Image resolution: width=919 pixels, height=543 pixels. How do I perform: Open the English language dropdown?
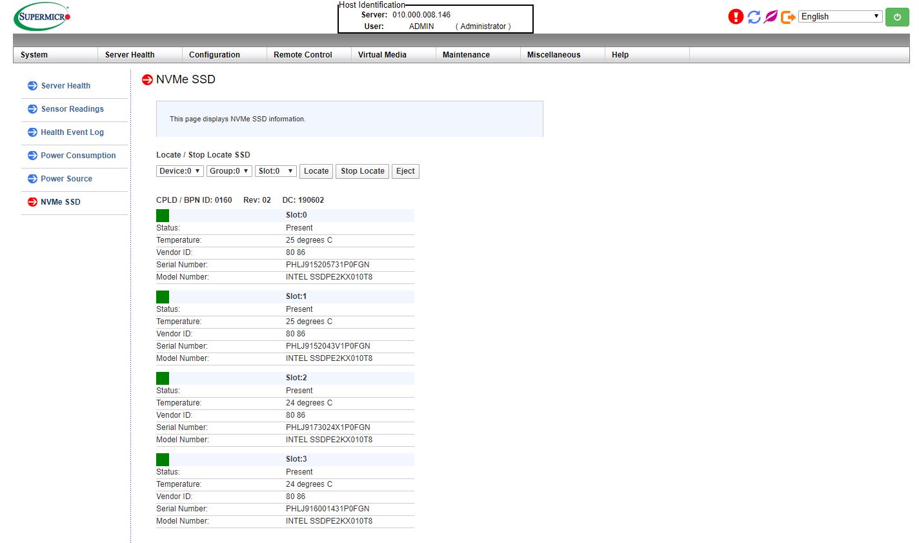coord(840,17)
